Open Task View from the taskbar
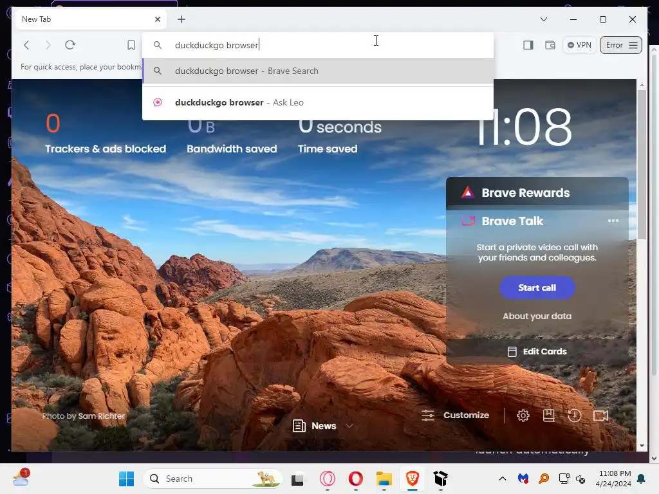659x494 pixels. [297, 479]
